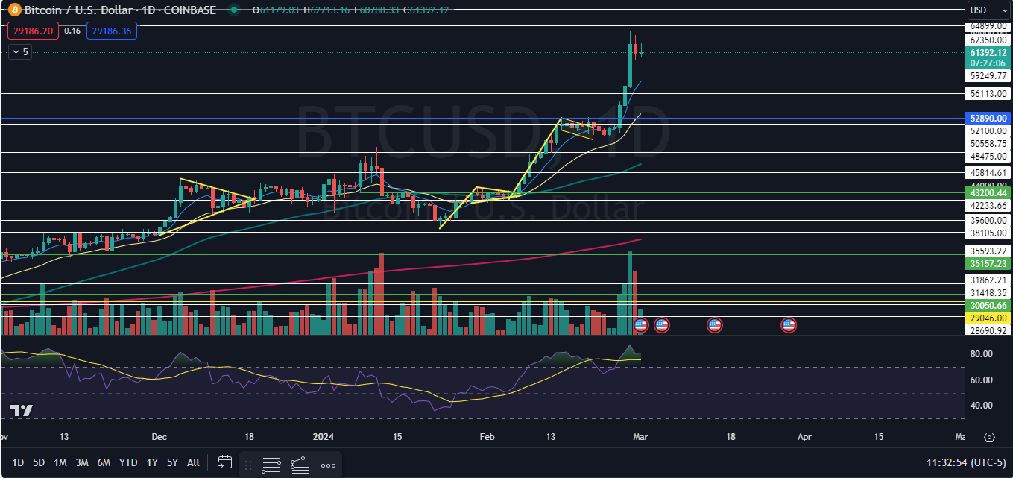Open the economic event flag above Apr

tap(789, 324)
